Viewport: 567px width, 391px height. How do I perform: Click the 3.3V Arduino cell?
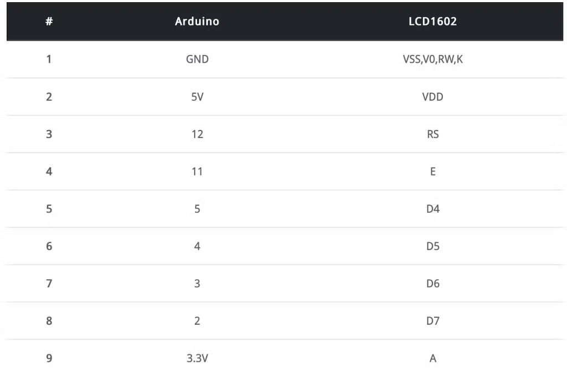click(197, 358)
